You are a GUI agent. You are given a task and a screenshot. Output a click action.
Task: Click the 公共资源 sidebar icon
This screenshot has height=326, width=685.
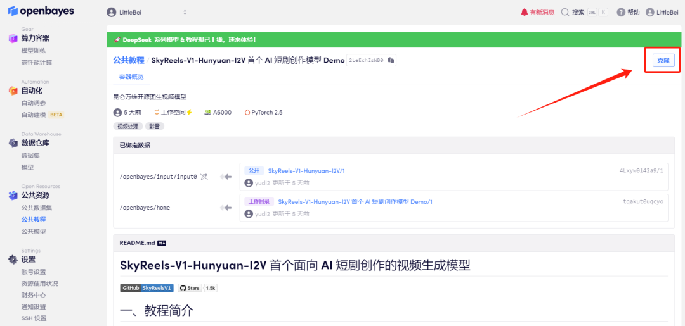(13, 195)
